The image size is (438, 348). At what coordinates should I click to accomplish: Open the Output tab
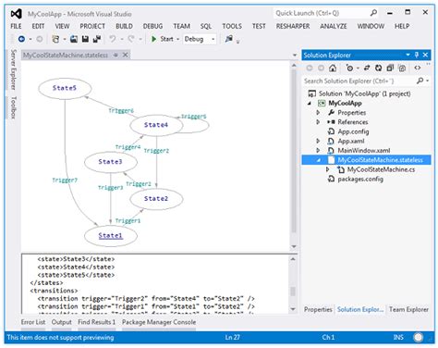(61, 322)
